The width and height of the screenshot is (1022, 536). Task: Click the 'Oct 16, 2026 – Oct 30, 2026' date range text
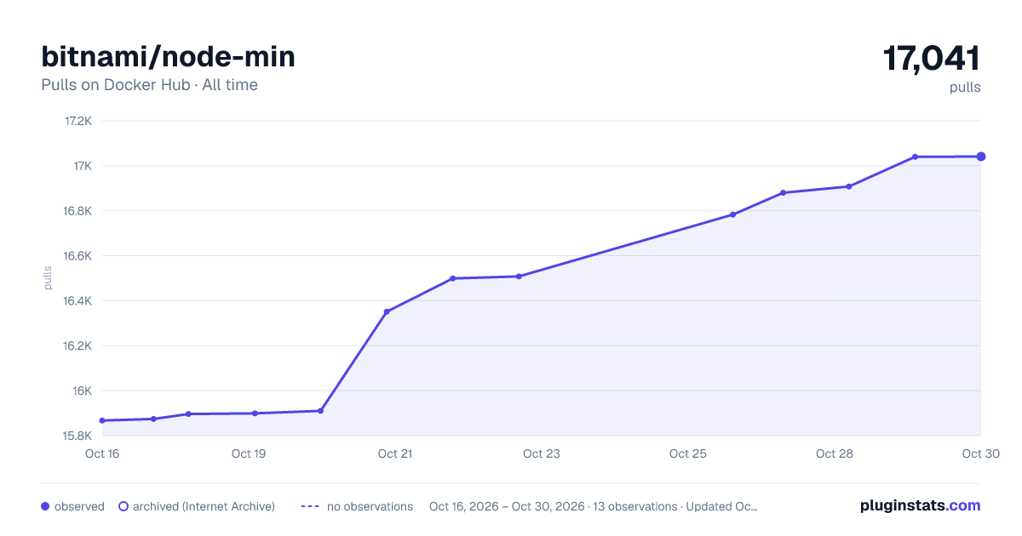pos(507,506)
